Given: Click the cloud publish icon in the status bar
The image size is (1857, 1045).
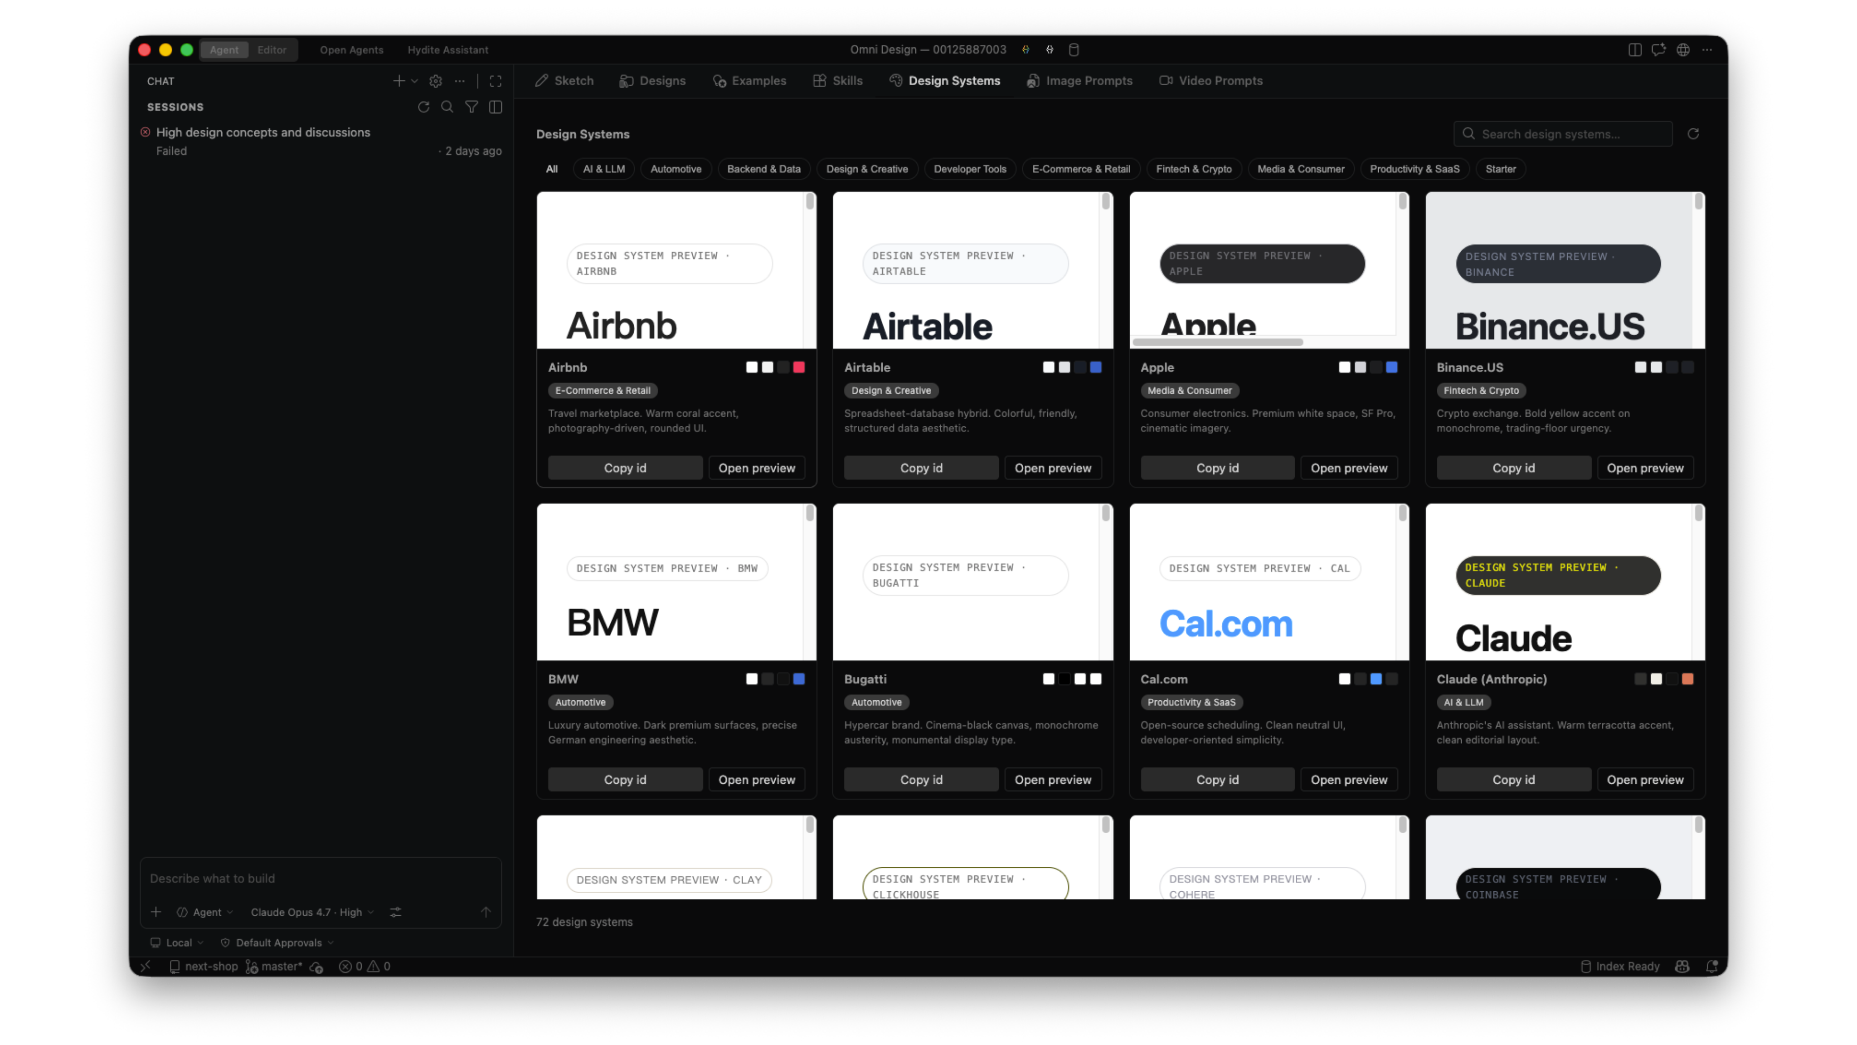Looking at the screenshot, I should tap(316, 967).
